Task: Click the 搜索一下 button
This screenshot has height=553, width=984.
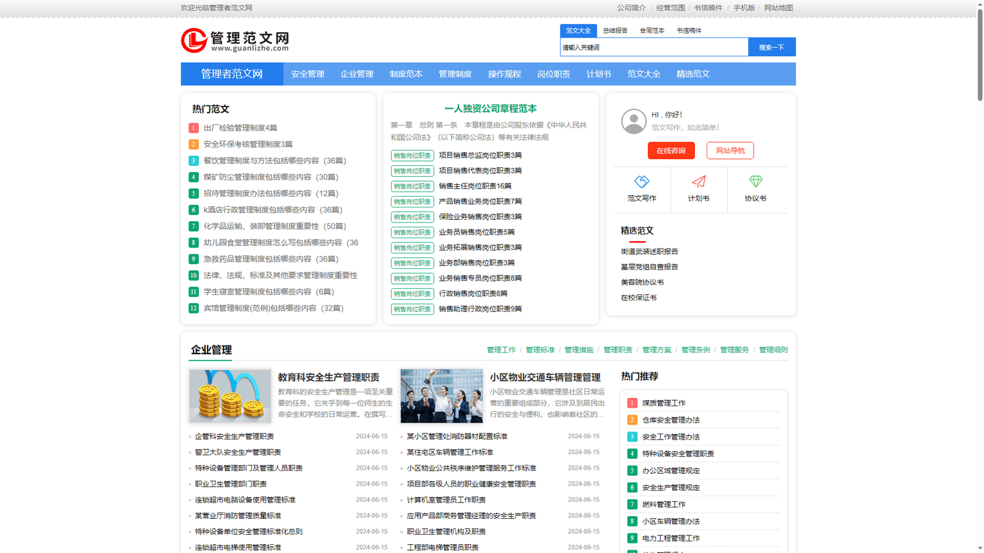Action: point(772,47)
